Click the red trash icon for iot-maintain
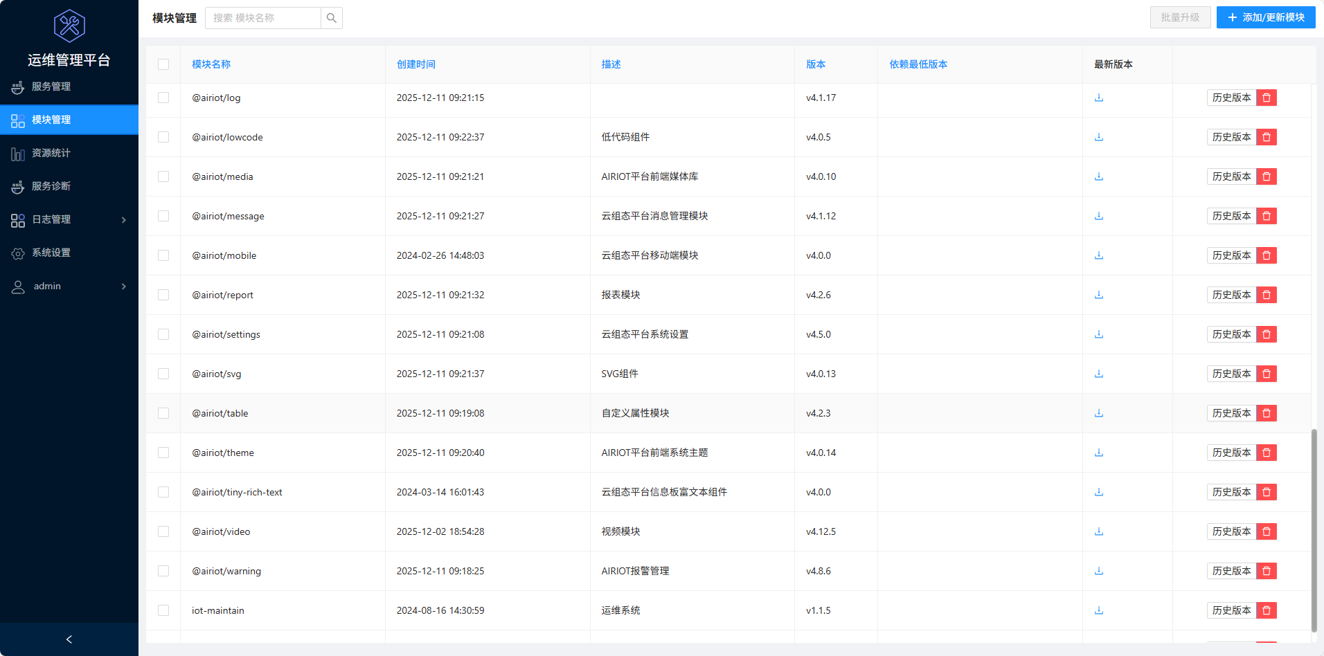The width and height of the screenshot is (1324, 656). (1267, 610)
